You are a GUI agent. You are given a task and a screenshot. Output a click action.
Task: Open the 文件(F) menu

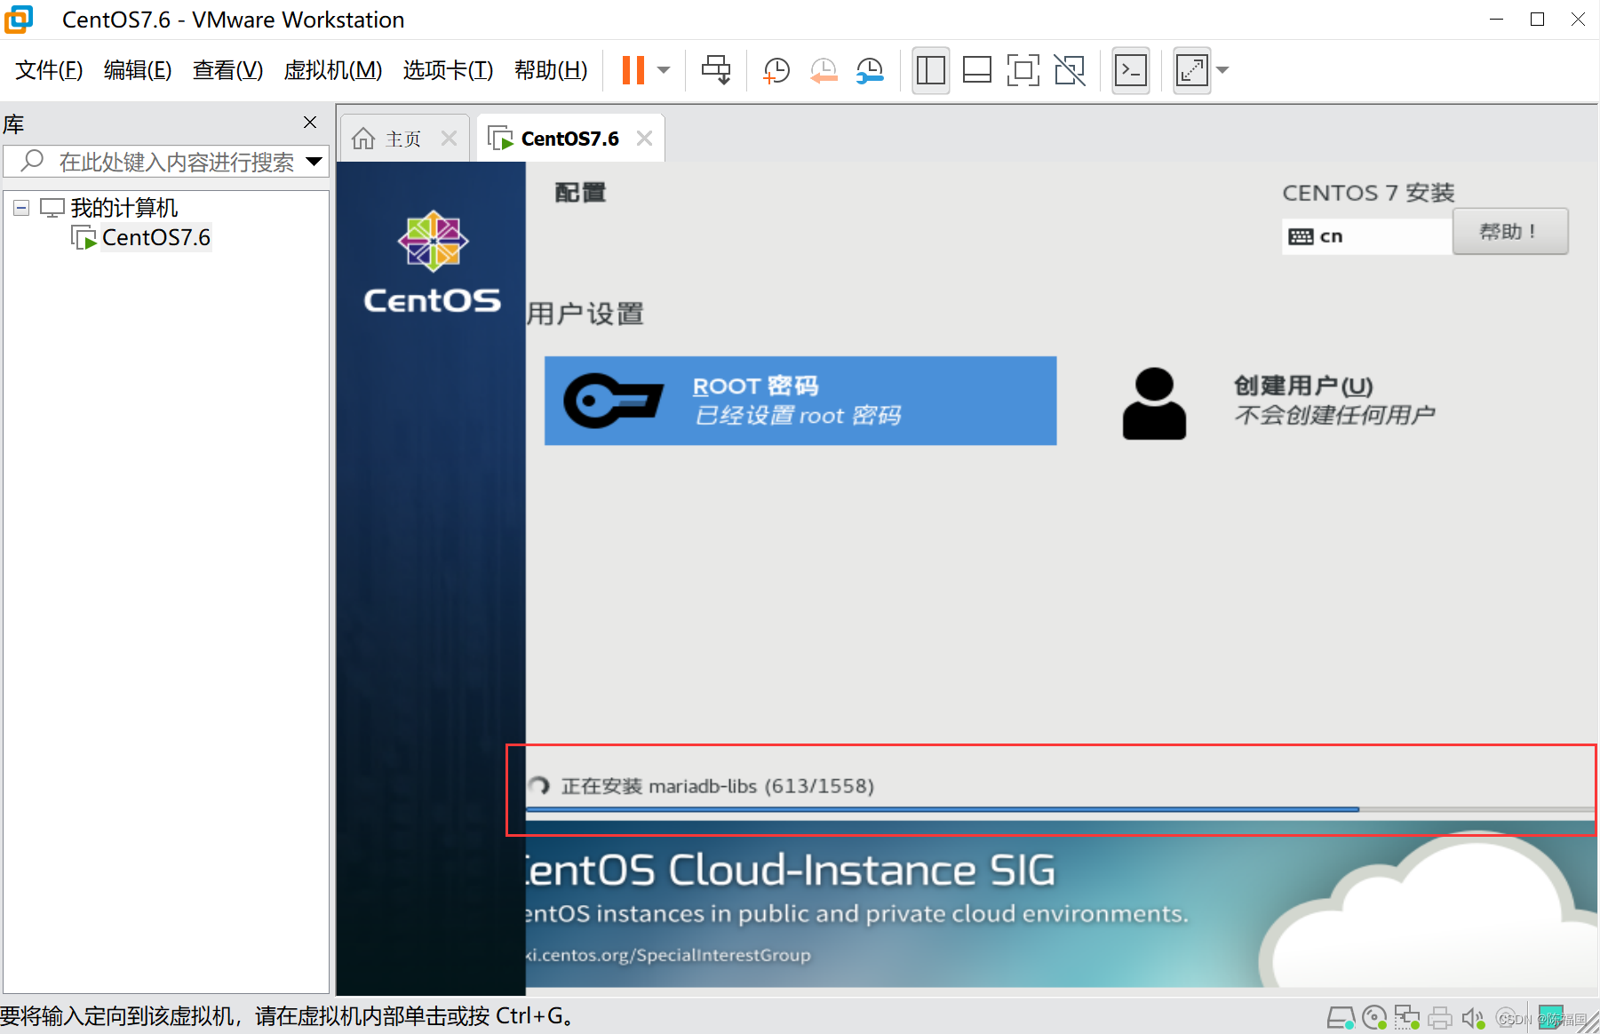tap(49, 70)
